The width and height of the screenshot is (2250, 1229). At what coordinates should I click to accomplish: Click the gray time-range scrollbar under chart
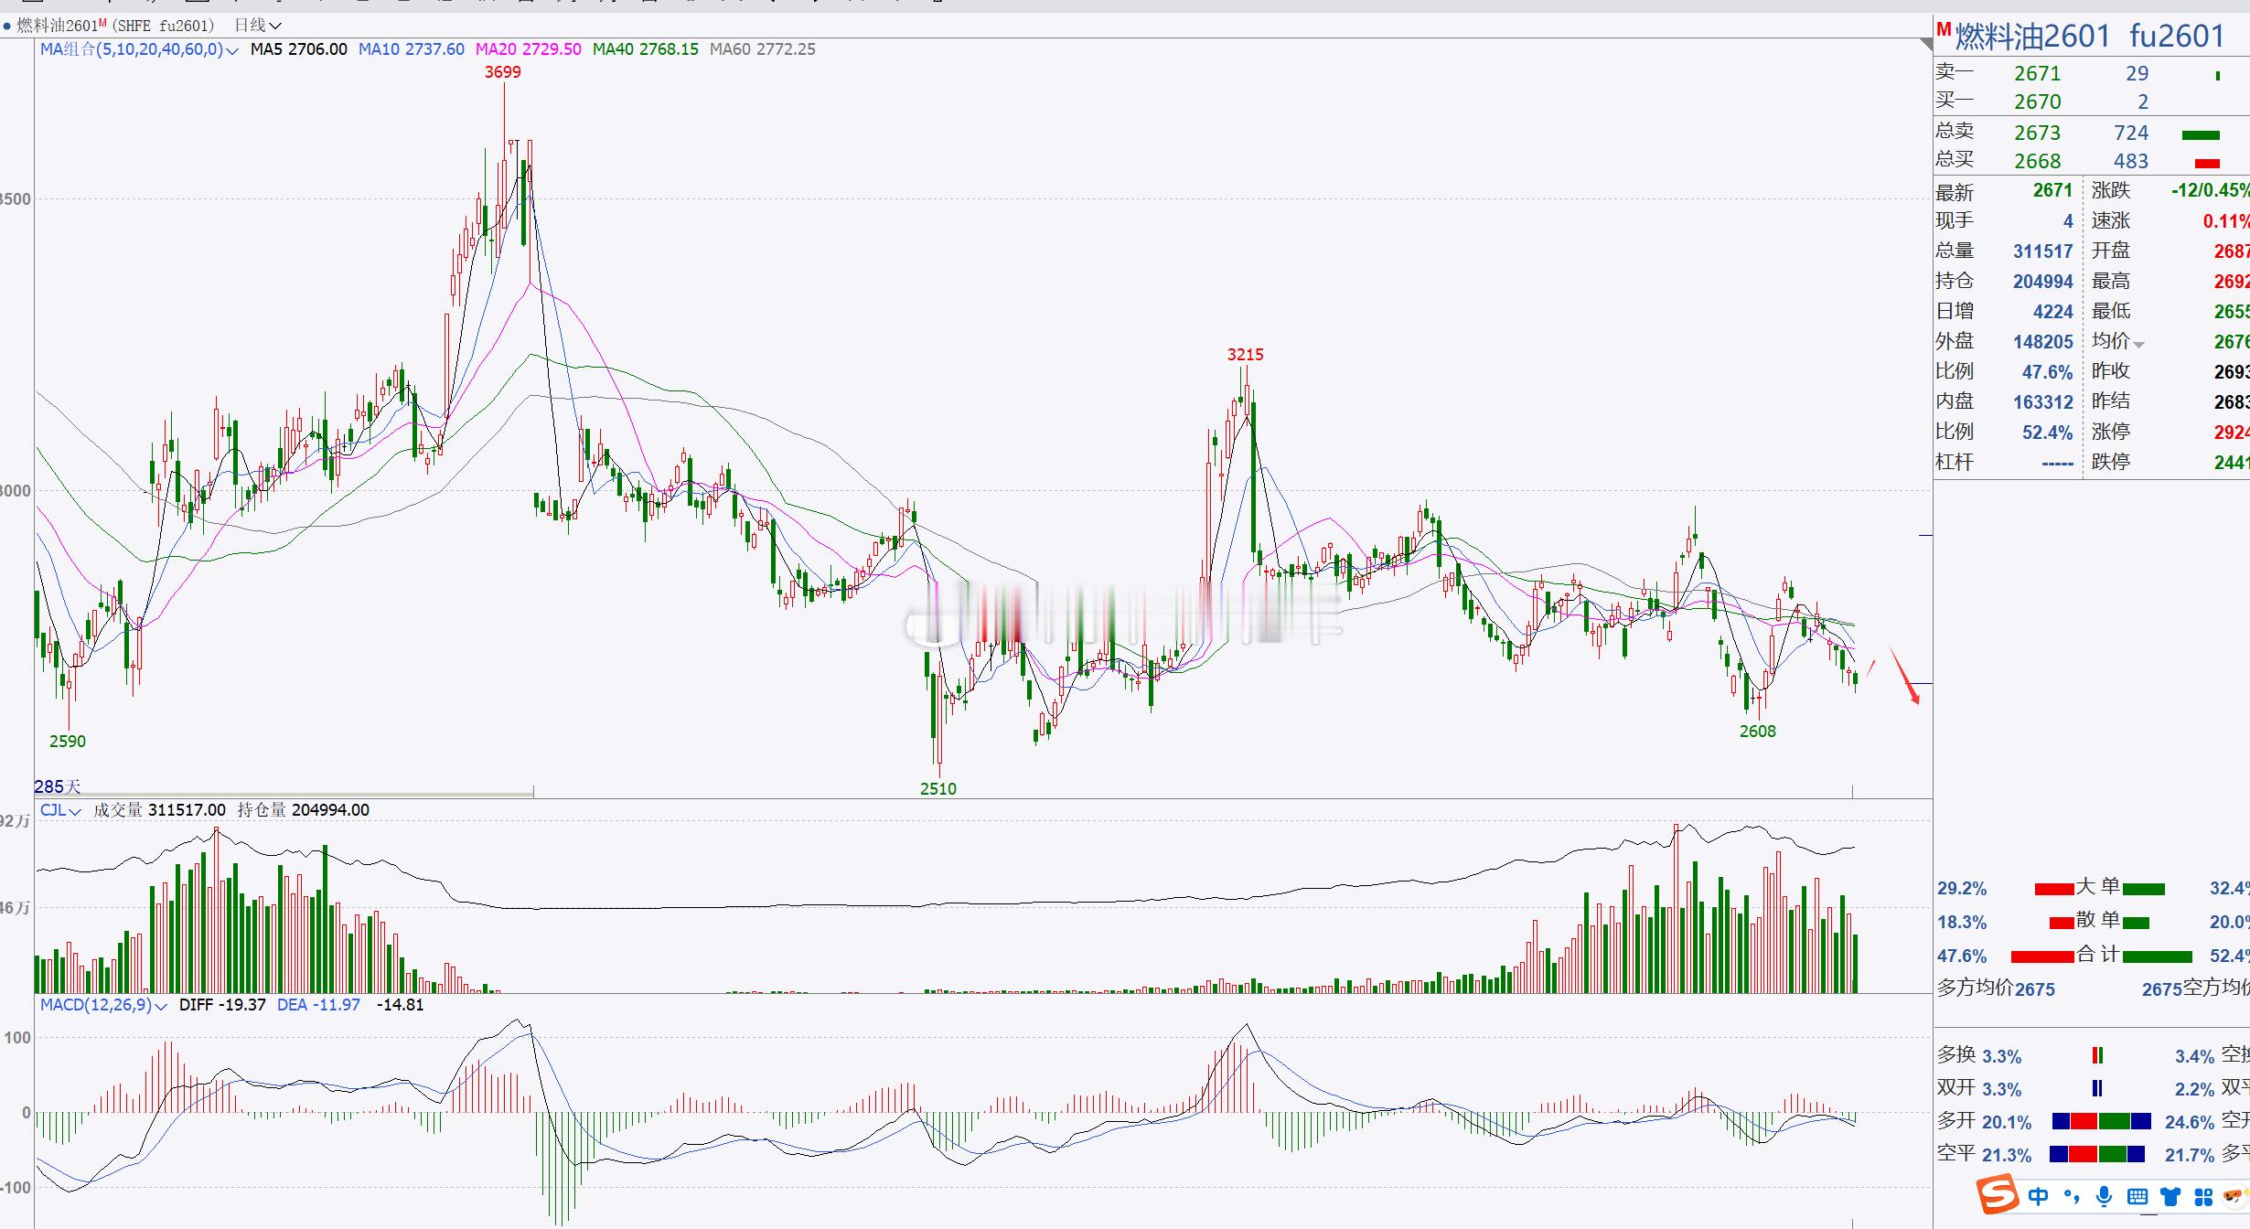284,794
